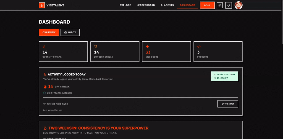Open the user avatar profile menu
Screen dimensions: 283x139
pos(239,5)
